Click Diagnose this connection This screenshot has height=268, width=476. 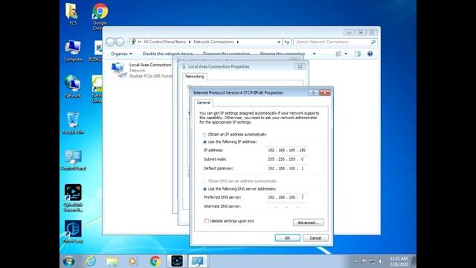(226, 54)
